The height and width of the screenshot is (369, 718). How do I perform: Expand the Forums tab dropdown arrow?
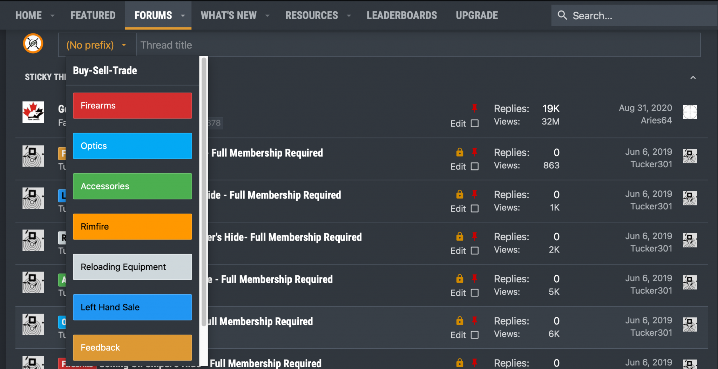183,15
